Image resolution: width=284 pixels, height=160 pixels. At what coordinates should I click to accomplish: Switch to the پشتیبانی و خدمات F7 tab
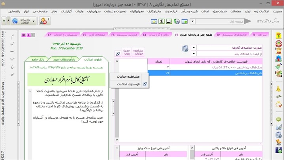pos(62,35)
